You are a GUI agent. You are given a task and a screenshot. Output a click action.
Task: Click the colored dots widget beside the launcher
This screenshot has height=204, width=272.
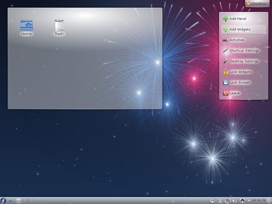click(11, 201)
